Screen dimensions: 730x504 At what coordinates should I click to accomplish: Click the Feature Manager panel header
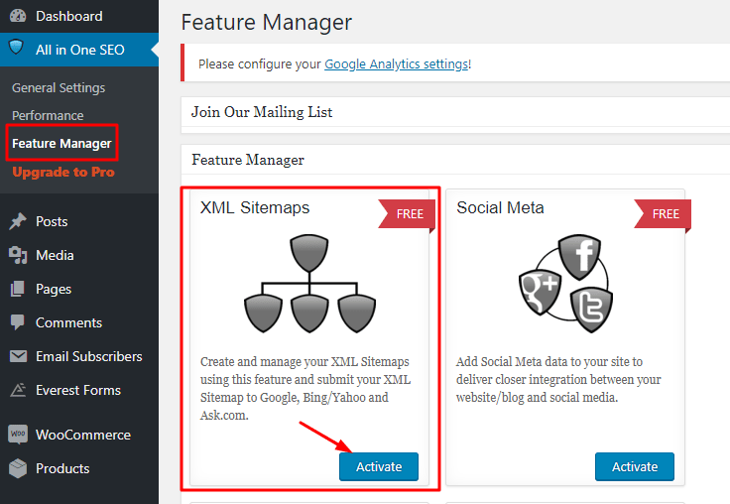pyautogui.click(x=455, y=160)
